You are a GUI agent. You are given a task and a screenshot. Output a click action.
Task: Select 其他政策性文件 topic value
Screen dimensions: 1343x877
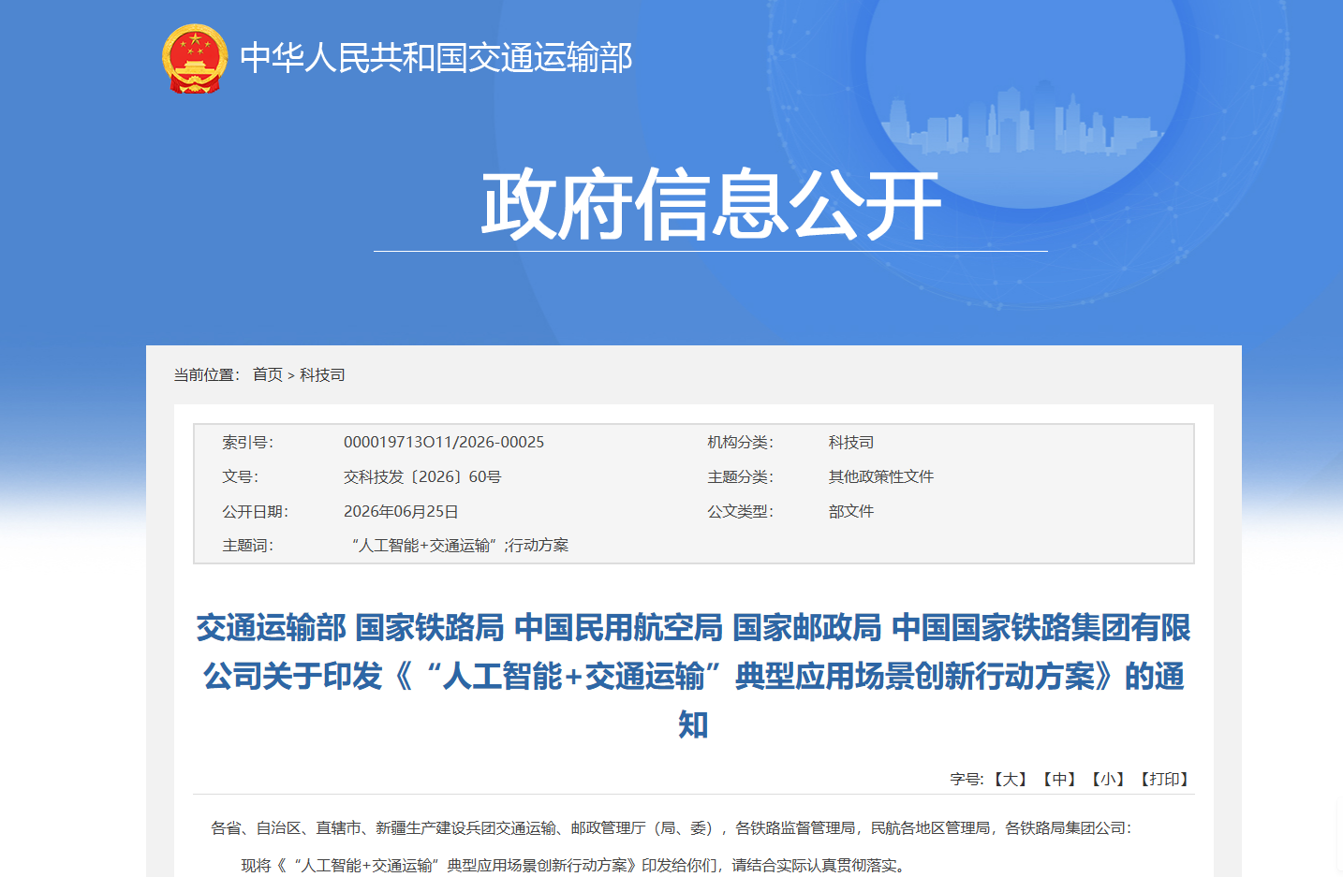click(x=881, y=476)
